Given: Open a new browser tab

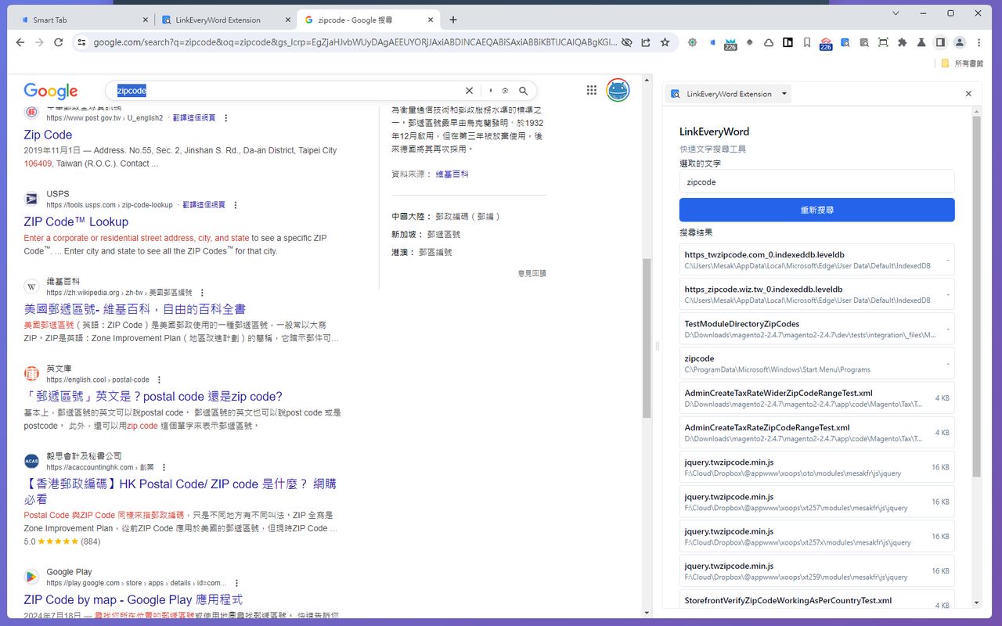Looking at the screenshot, I should click(453, 20).
